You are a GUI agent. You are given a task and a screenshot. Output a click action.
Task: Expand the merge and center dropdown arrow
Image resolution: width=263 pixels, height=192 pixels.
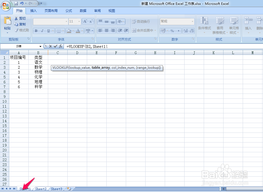point(155,31)
